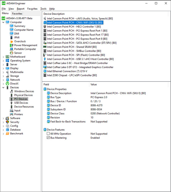Click the Motherboard icon in tree
This screenshot has height=192, width=171.
(7, 57)
